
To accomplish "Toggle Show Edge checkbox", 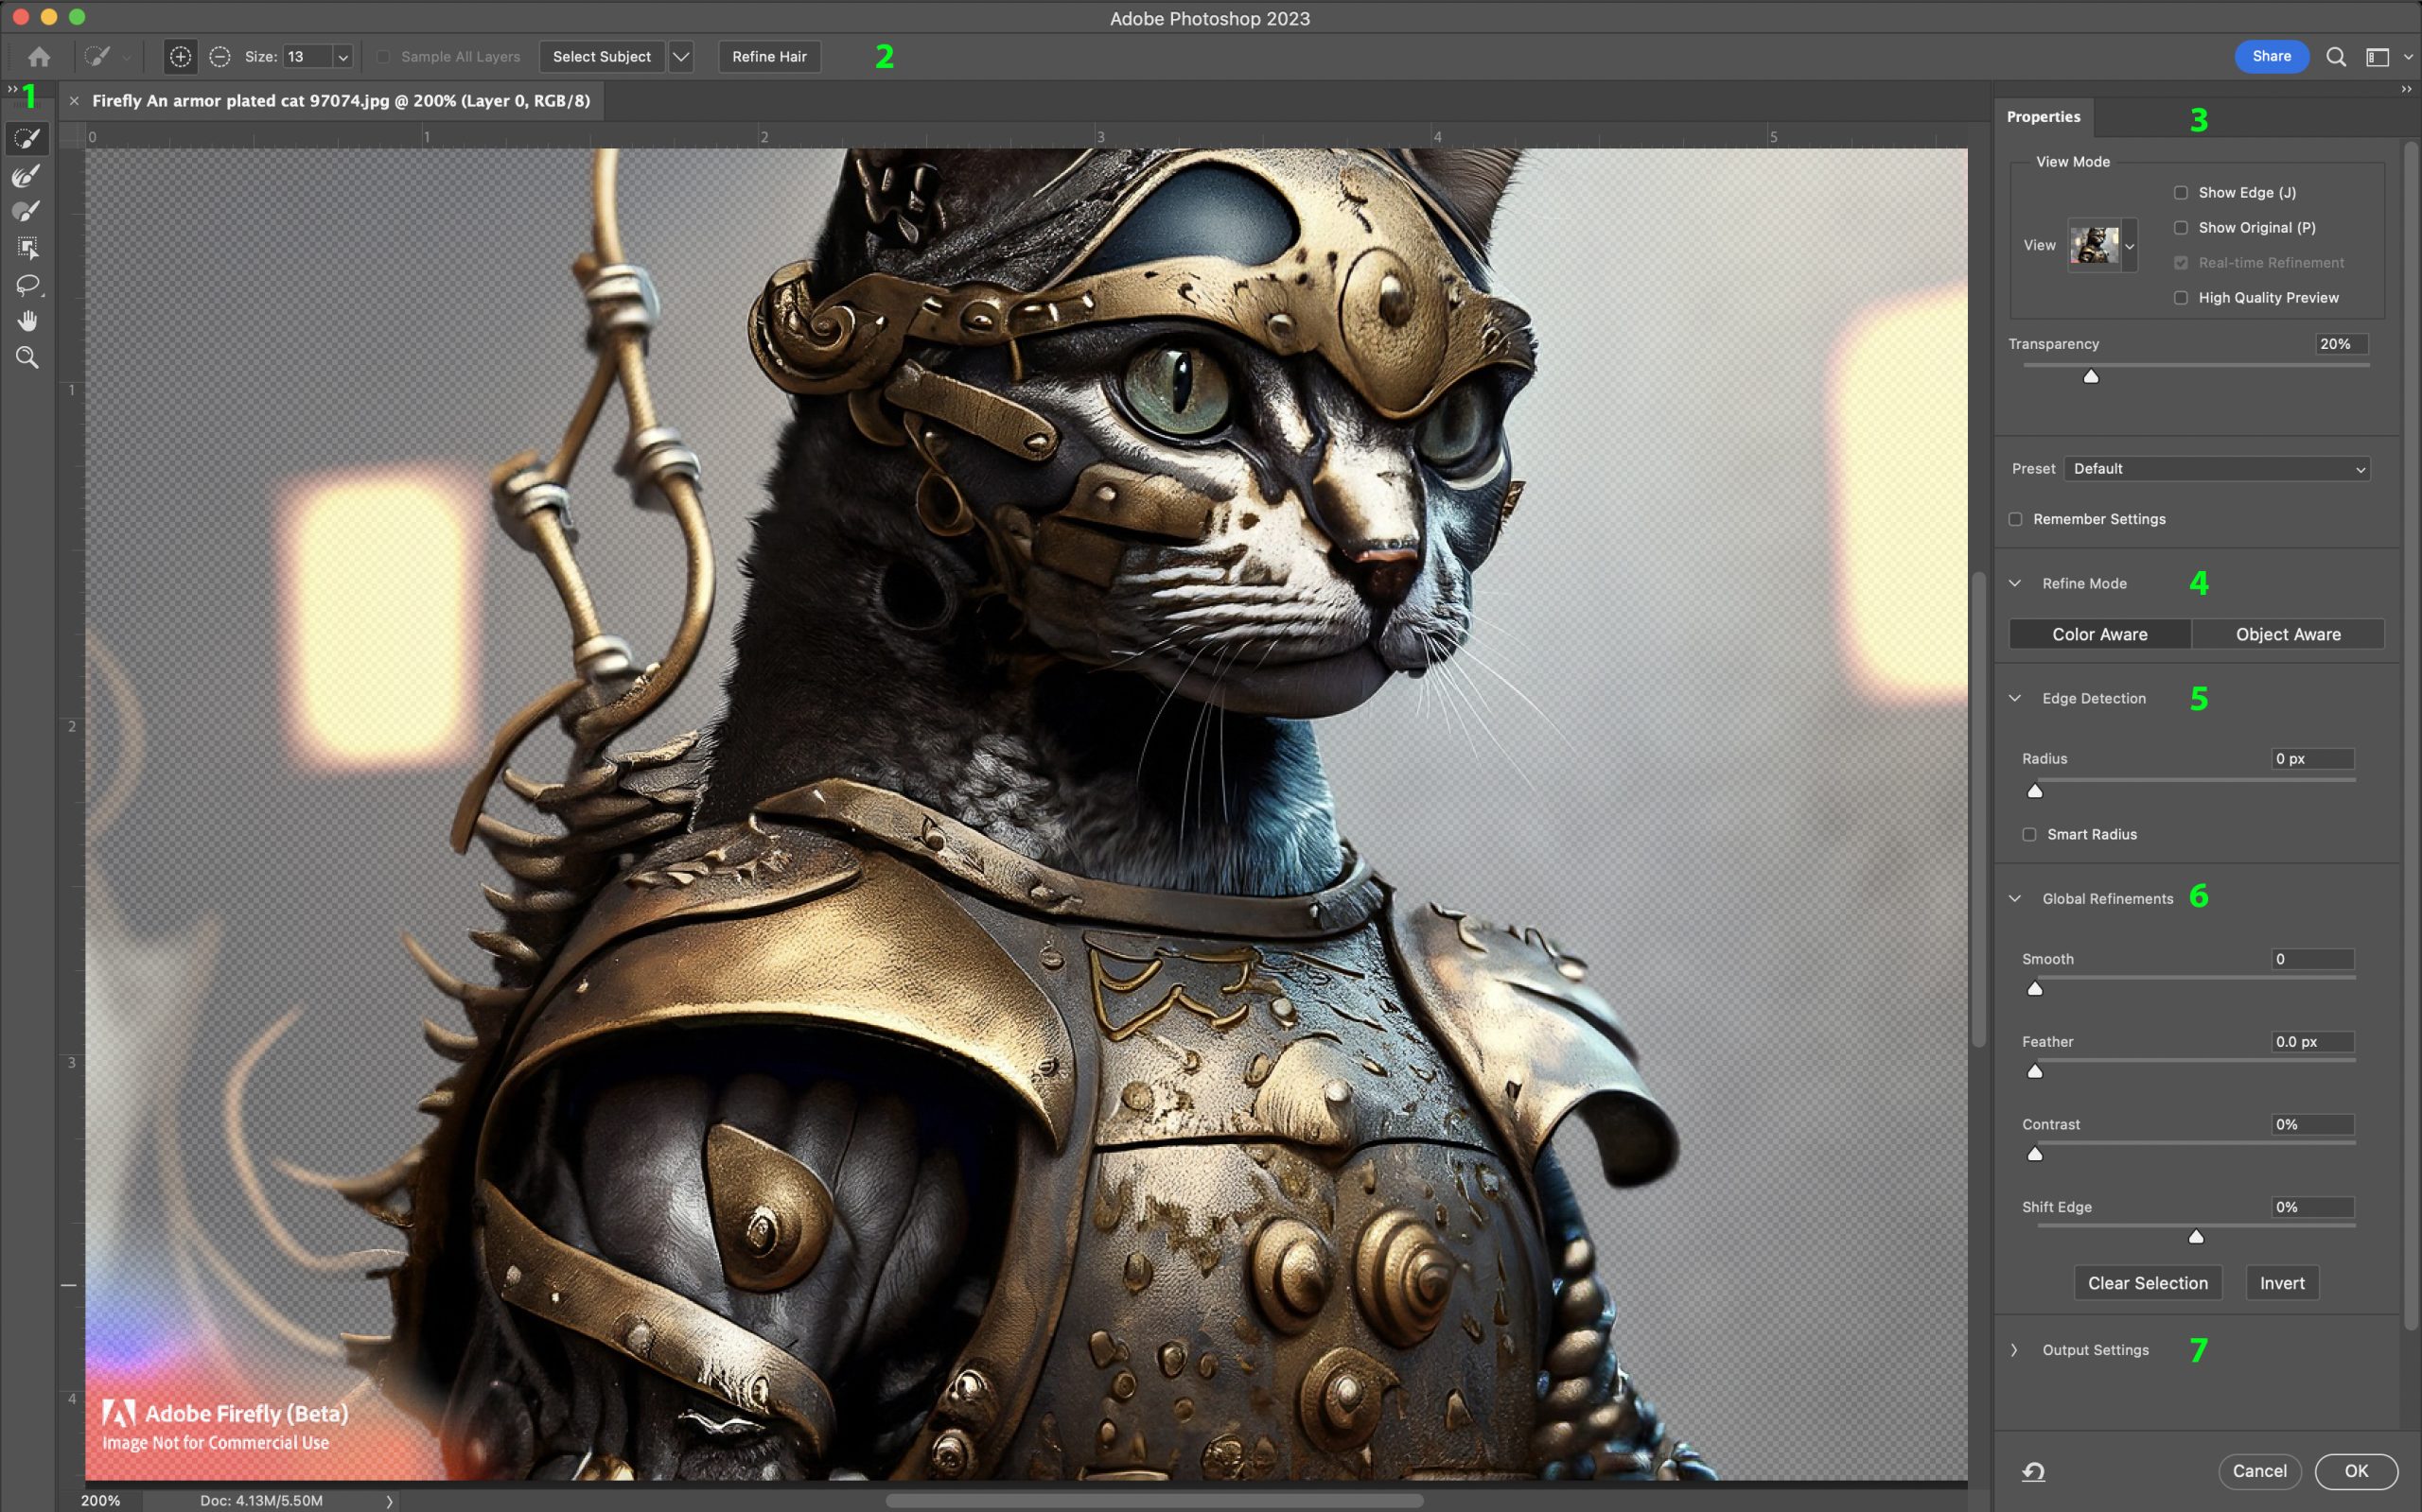I will (x=2180, y=192).
